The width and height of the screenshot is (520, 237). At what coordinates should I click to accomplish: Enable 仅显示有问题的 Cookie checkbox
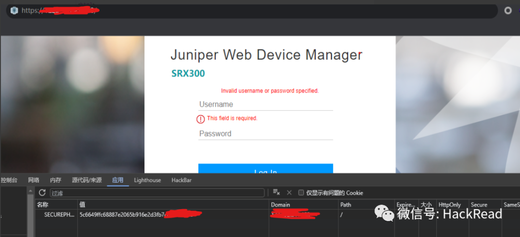point(301,193)
